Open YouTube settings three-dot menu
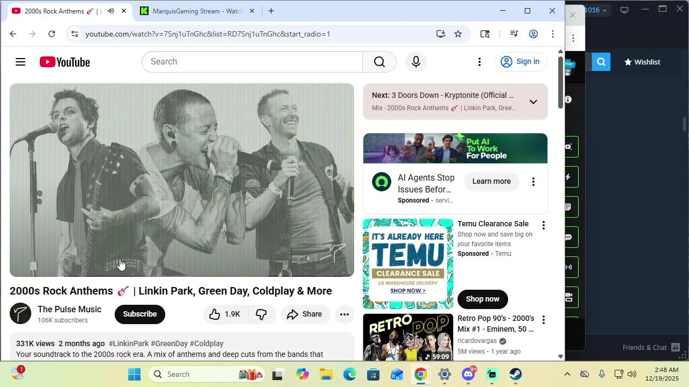 (480, 62)
